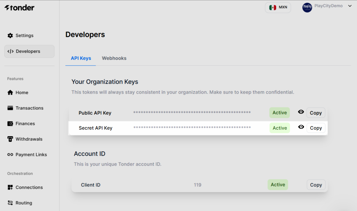
Task: Click the Tonder logo
Action: point(19,8)
